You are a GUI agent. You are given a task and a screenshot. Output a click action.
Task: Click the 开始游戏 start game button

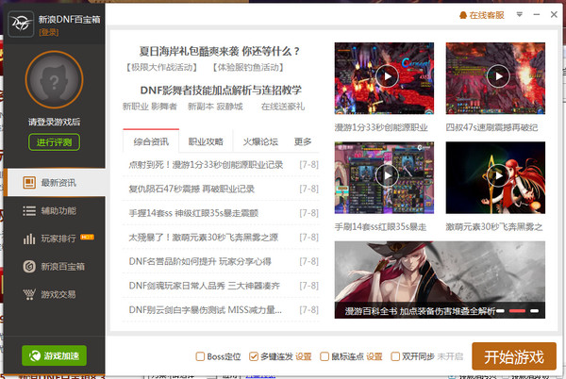[x=514, y=356]
